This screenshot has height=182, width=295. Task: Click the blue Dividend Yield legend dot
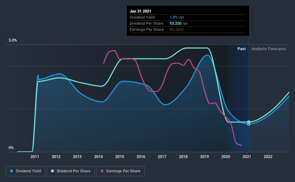click(x=11, y=171)
